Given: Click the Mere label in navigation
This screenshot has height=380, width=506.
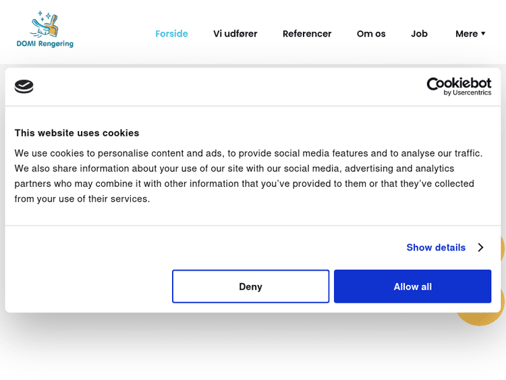Looking at the screenshot, I should pos(466,34).
